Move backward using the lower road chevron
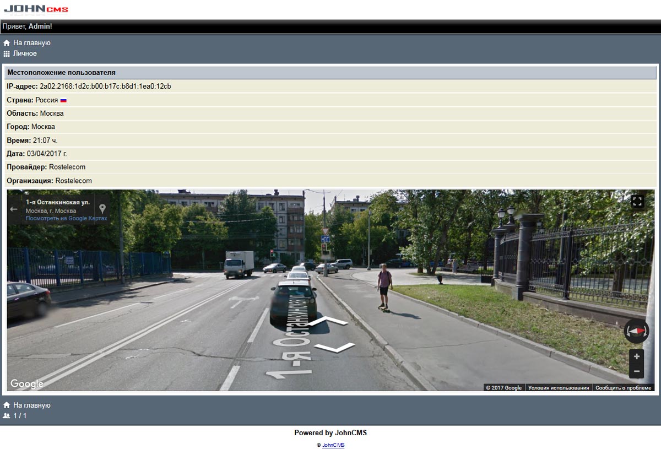Screen dimensions: 661x449 (x=335, y=347)
